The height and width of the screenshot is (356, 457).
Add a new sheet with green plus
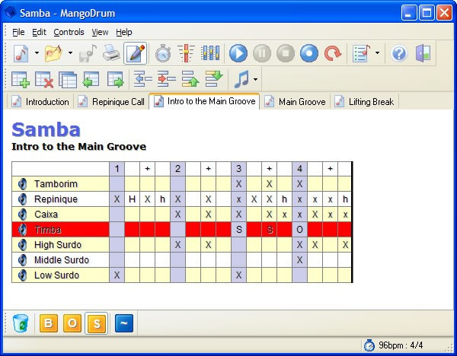21,79
